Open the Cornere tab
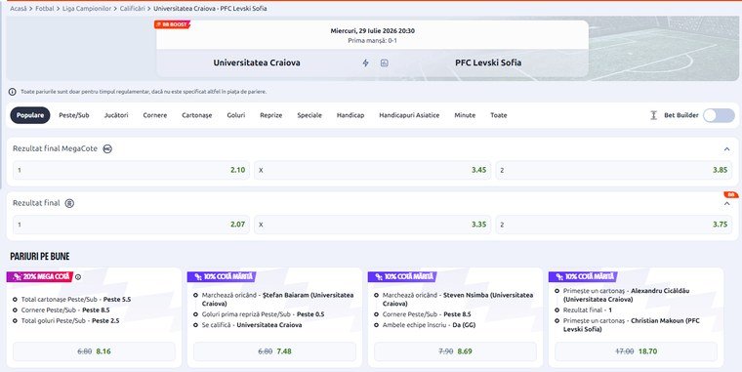This screenshot has height=372, width=742. [x=154, y=115]
